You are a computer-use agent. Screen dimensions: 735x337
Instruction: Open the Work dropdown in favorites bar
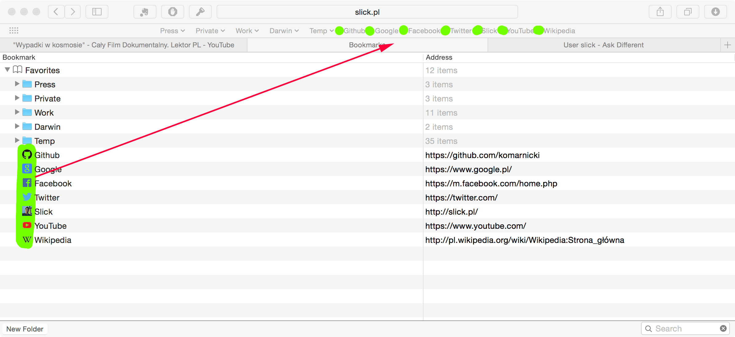(x=247, y=31)
